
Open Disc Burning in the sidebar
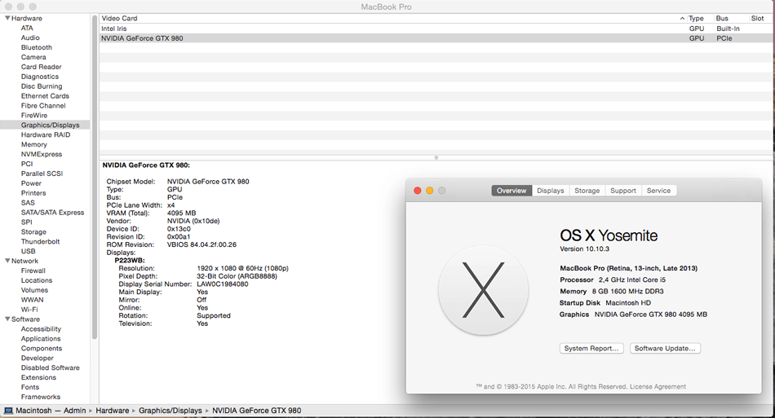42,86
